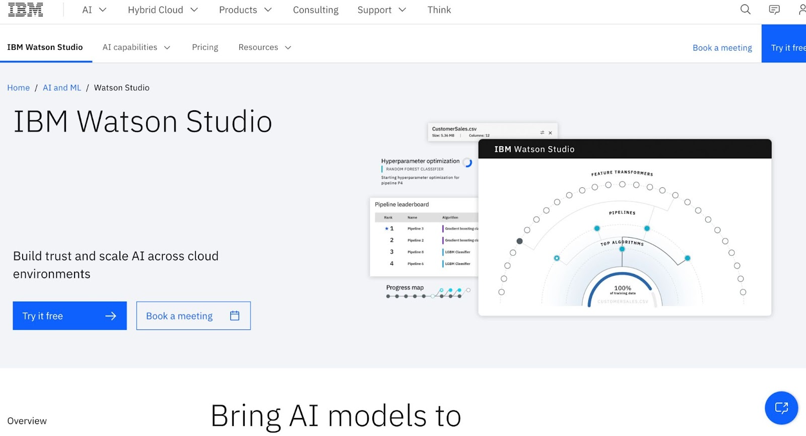
Task: Open the Pricing tab
Action: point(205,47)
